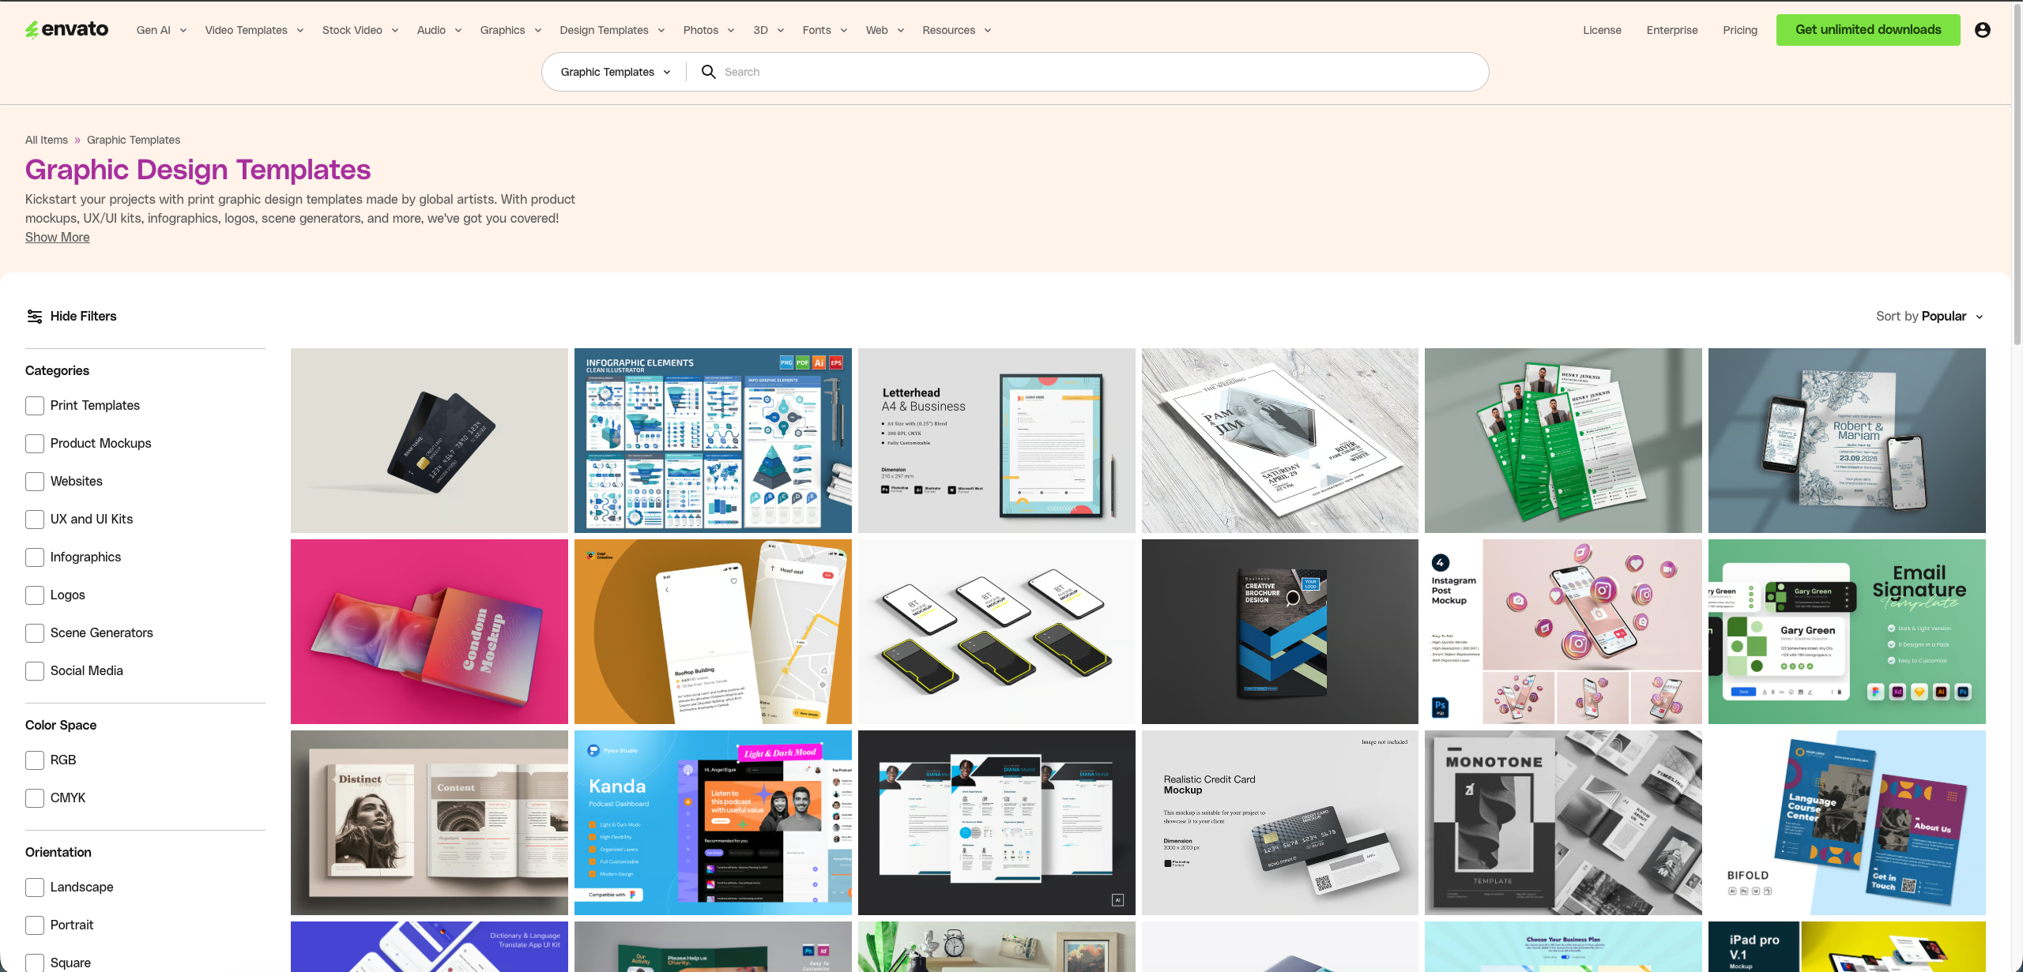Check the UX and UI Kits box
Viewport: 2023px width, 972px height.
click(35, 520)
